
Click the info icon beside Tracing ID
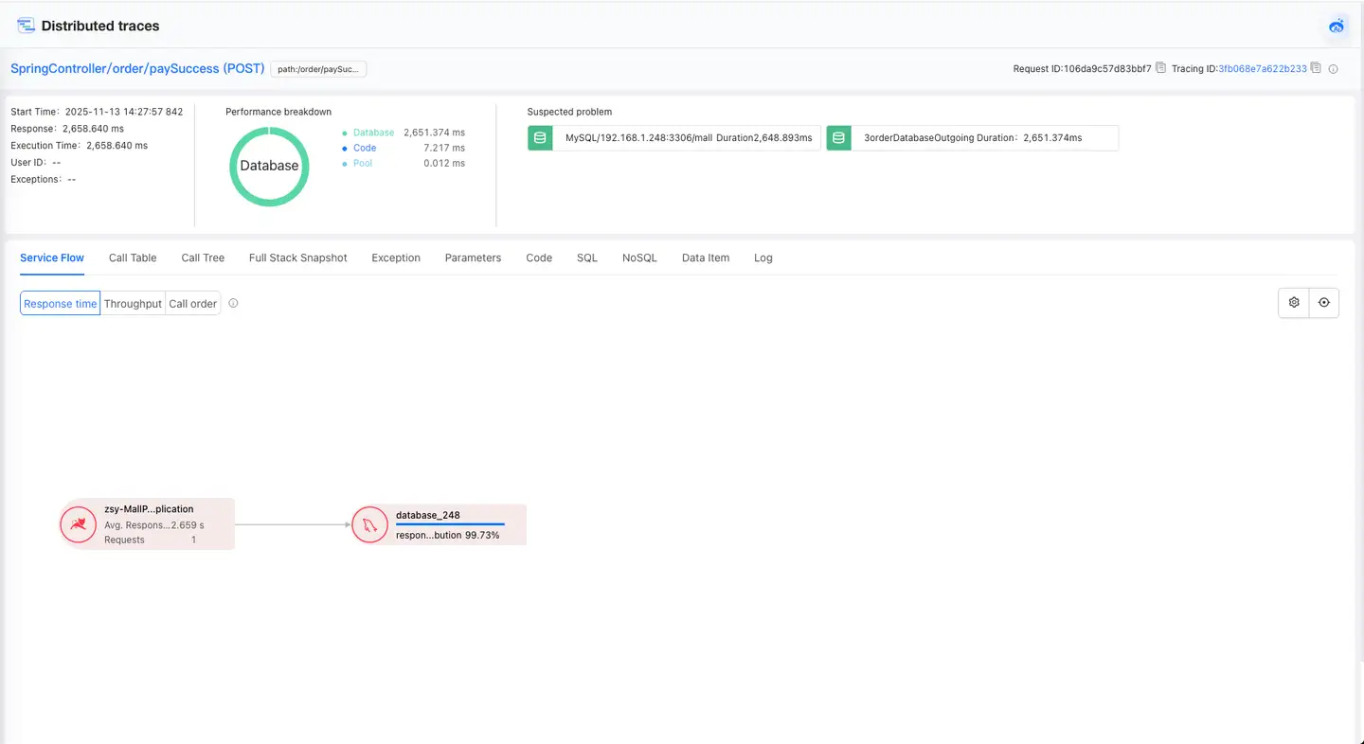pyautogui.click(x=1334, y=69)
